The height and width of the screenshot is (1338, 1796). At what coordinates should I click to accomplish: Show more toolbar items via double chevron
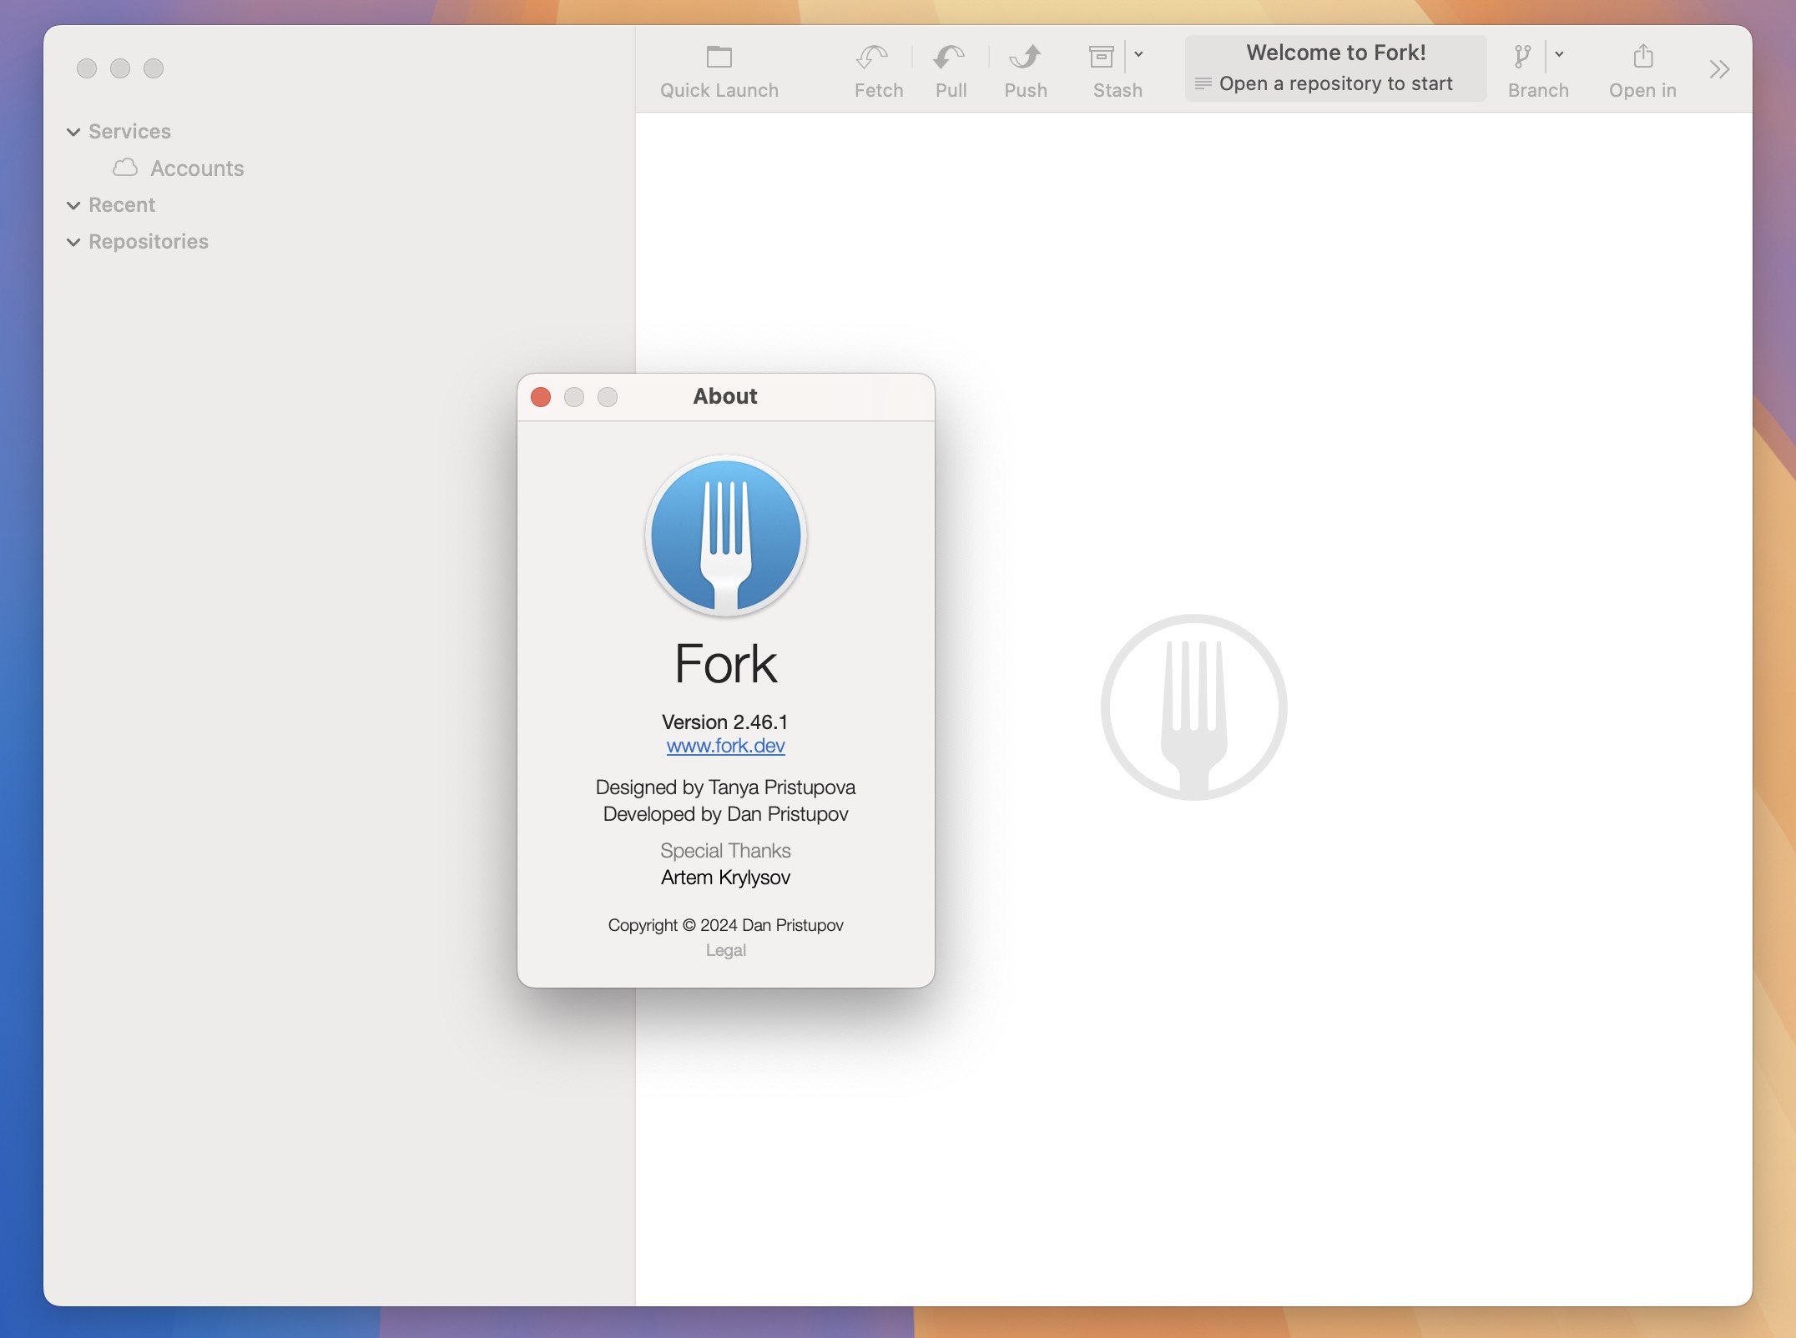1718,69
